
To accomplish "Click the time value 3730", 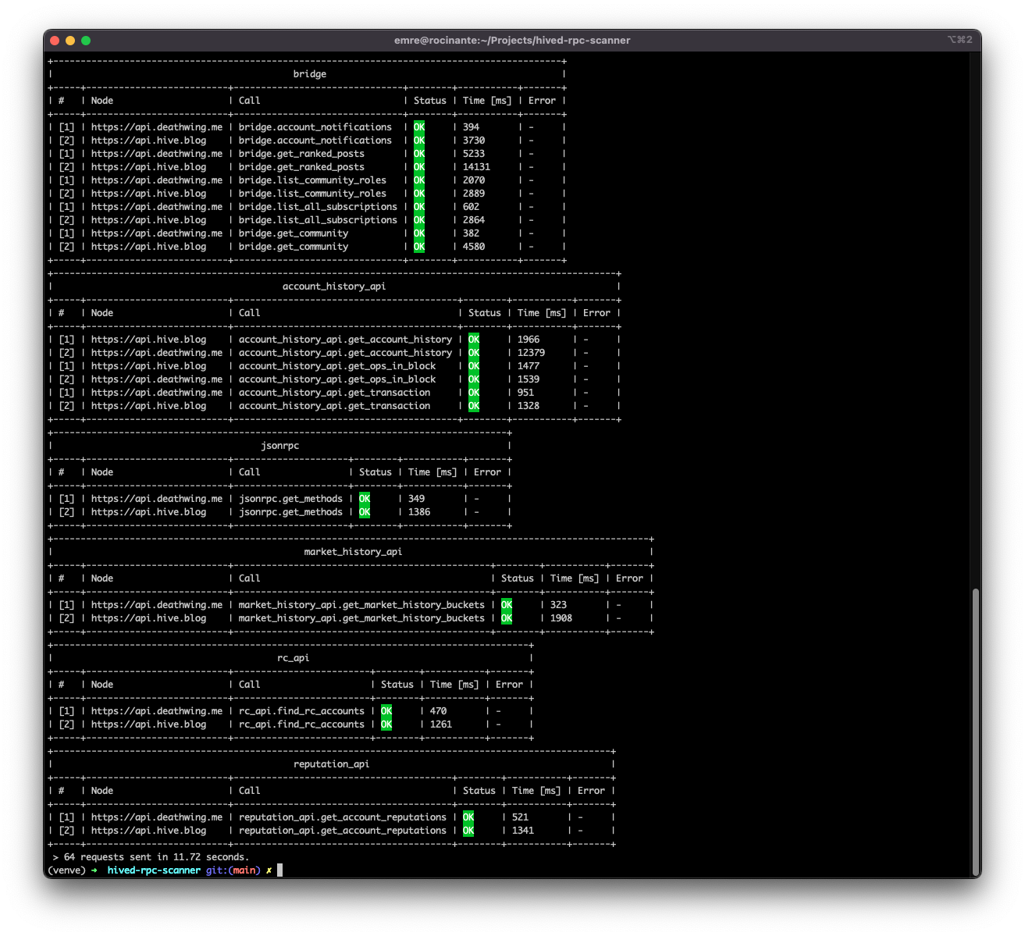I will pyautogui.click(x=474, y=141).
